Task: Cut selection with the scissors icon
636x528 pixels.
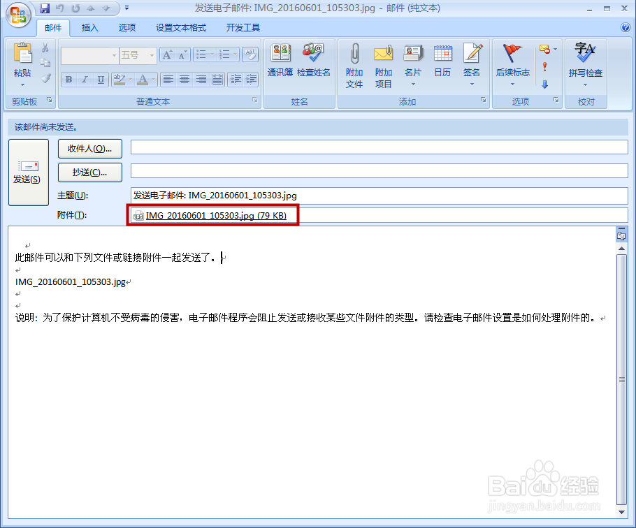Action: click(45, 47)
